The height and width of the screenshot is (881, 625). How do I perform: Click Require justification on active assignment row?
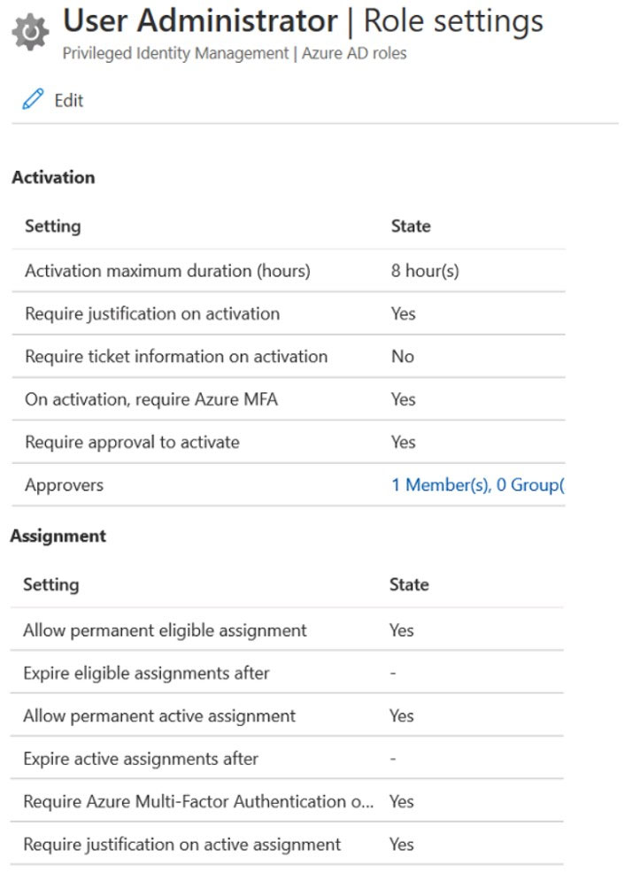287,844
